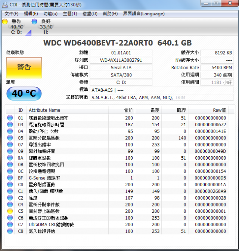Select the 載入/卸載 週期數 attribute row
239x251 pixels.
tap(117, 191)
